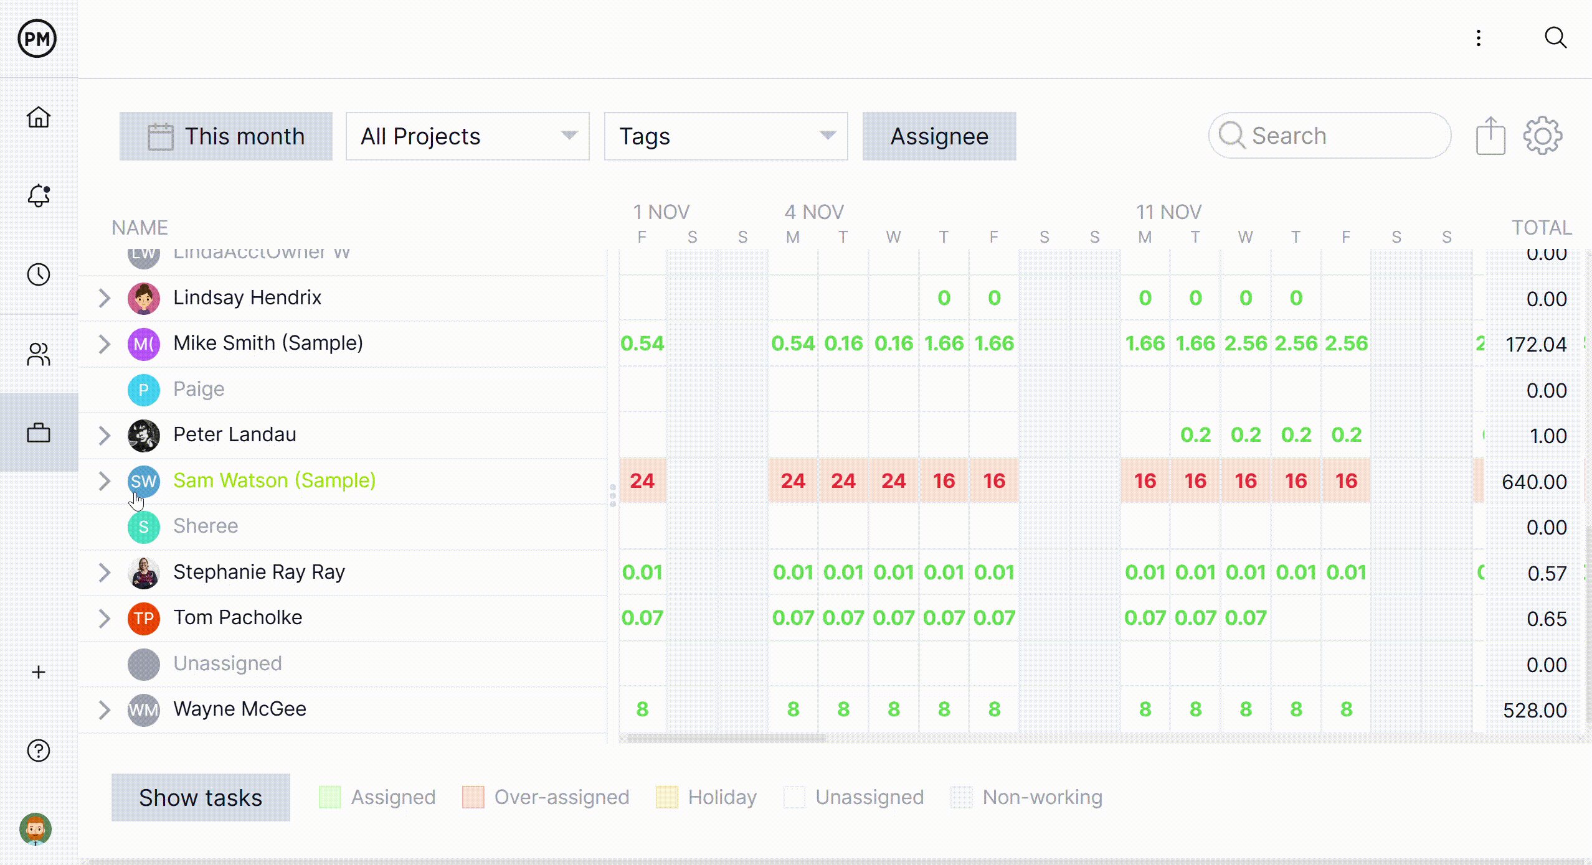Open the three-dot more options menu
The image size is (1592, 865).
coord(1479,39)
